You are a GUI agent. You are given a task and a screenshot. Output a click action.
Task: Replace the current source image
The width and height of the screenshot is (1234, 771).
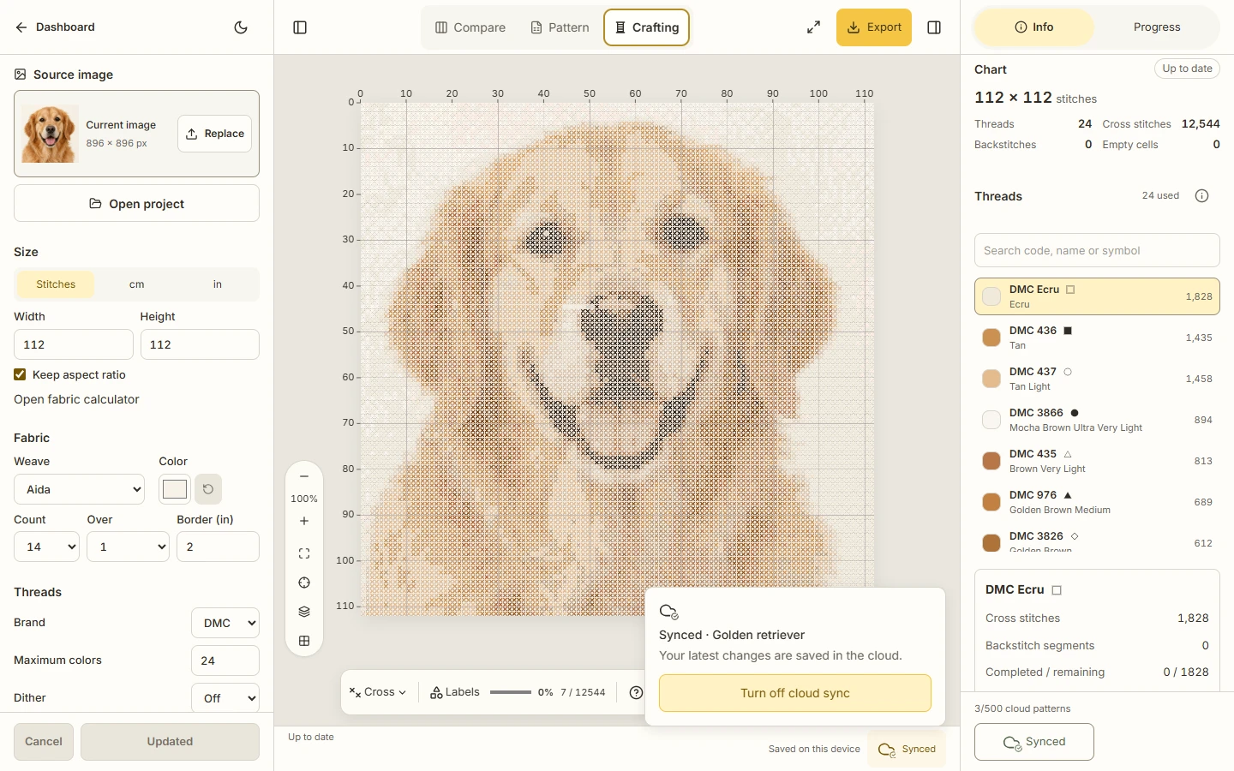[215, 134]
